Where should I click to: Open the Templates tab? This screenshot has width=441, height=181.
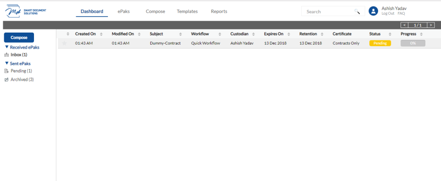[187, 11]
